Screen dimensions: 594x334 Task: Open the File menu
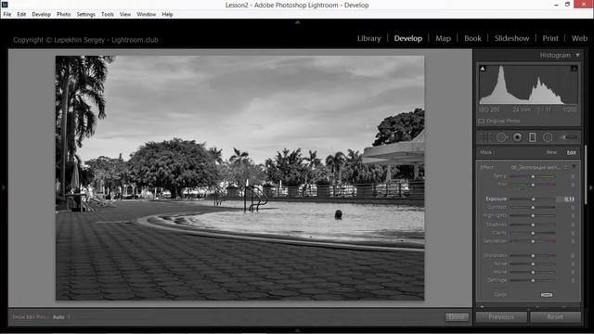7,15
